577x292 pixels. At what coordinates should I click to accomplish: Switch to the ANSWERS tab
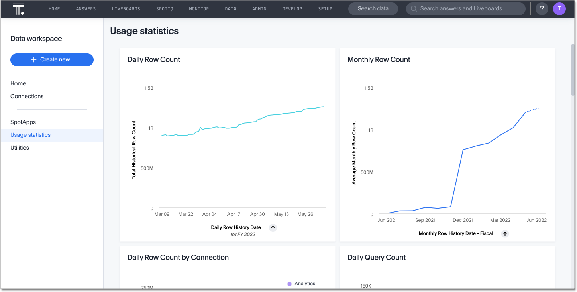click(86, 8)
